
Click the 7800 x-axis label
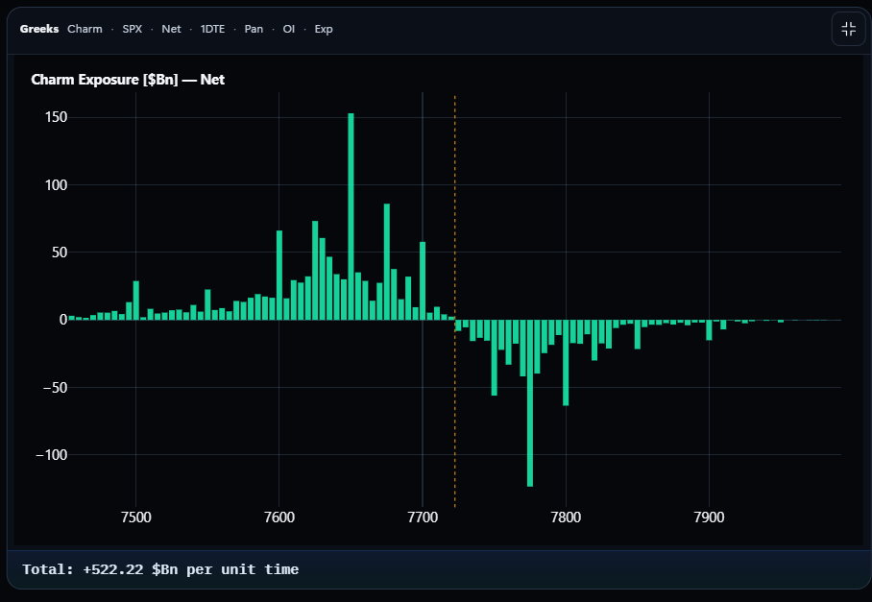click(x=567, y=517)
